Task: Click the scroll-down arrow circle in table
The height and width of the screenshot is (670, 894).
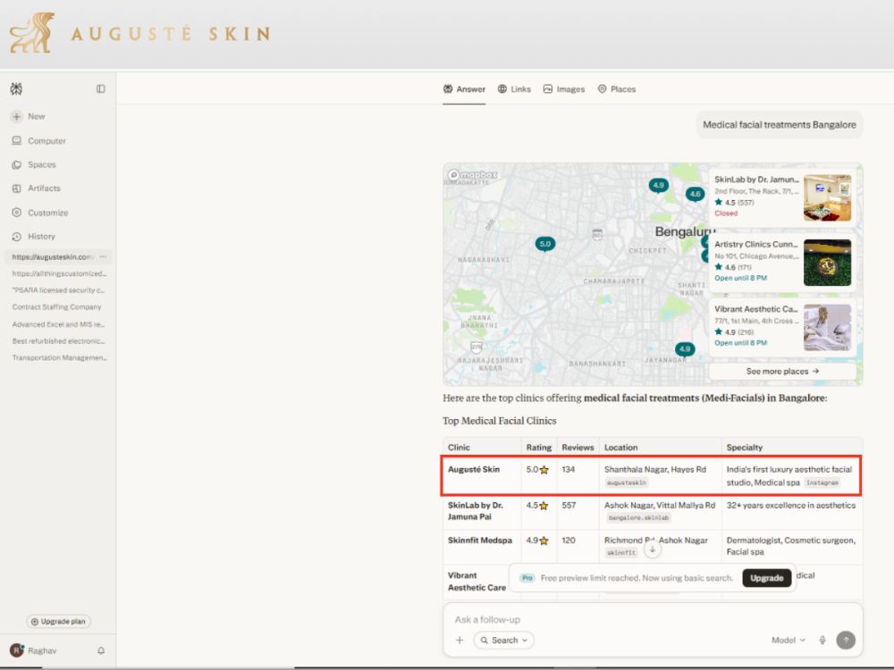Action: tap(653, 549)
